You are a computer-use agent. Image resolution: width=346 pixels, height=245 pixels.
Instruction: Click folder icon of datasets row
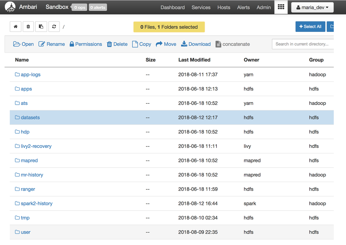point(17,117)
